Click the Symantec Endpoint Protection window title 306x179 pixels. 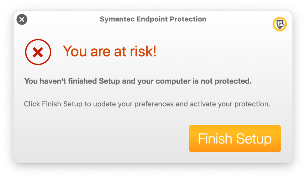click(x=153, y=19)
